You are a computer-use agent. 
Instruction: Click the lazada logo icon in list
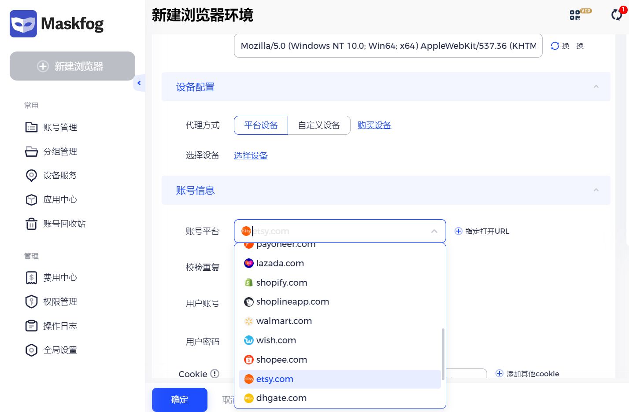pos(249,263)
